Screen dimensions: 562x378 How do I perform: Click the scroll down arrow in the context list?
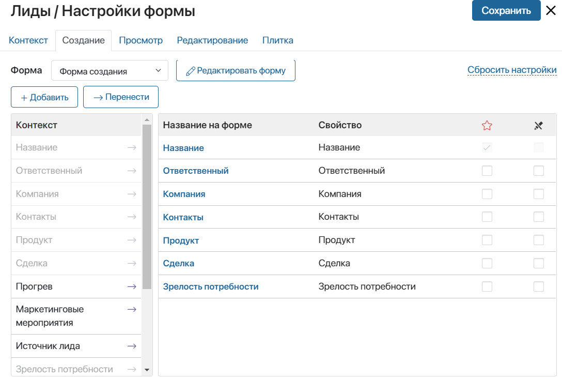pyautogui.click(x=147, y=370)
